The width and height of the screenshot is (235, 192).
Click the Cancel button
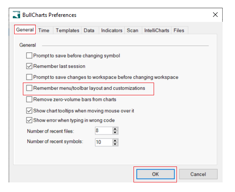point(198,174)
